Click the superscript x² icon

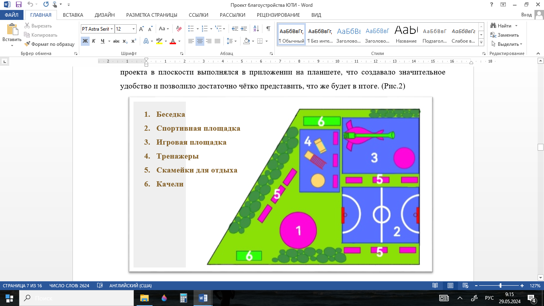(x=134, y=41)
